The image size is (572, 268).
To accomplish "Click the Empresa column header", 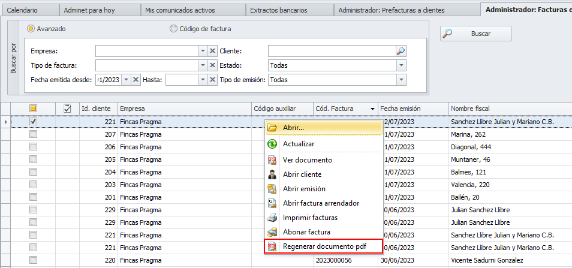I will [185, 109].
